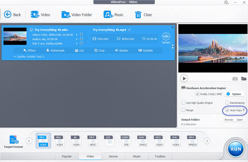Play the preview video

pos(184,78)
